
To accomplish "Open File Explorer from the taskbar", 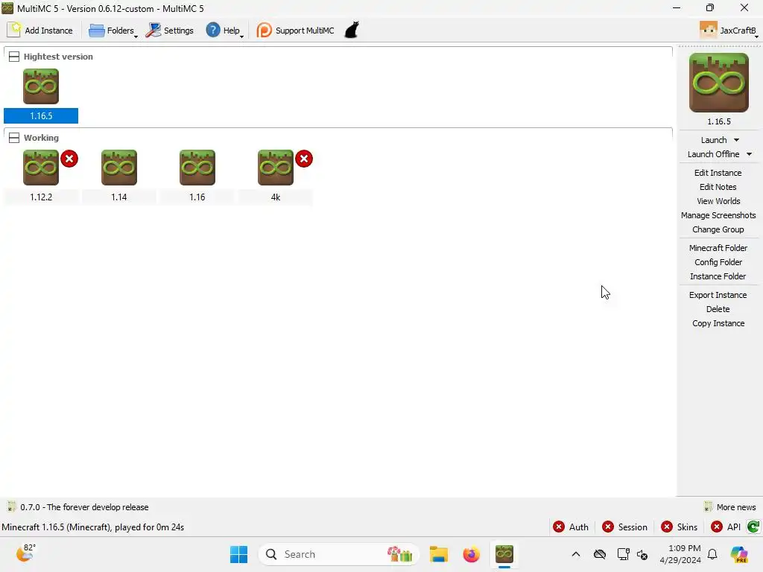I will tap(438, 554).
